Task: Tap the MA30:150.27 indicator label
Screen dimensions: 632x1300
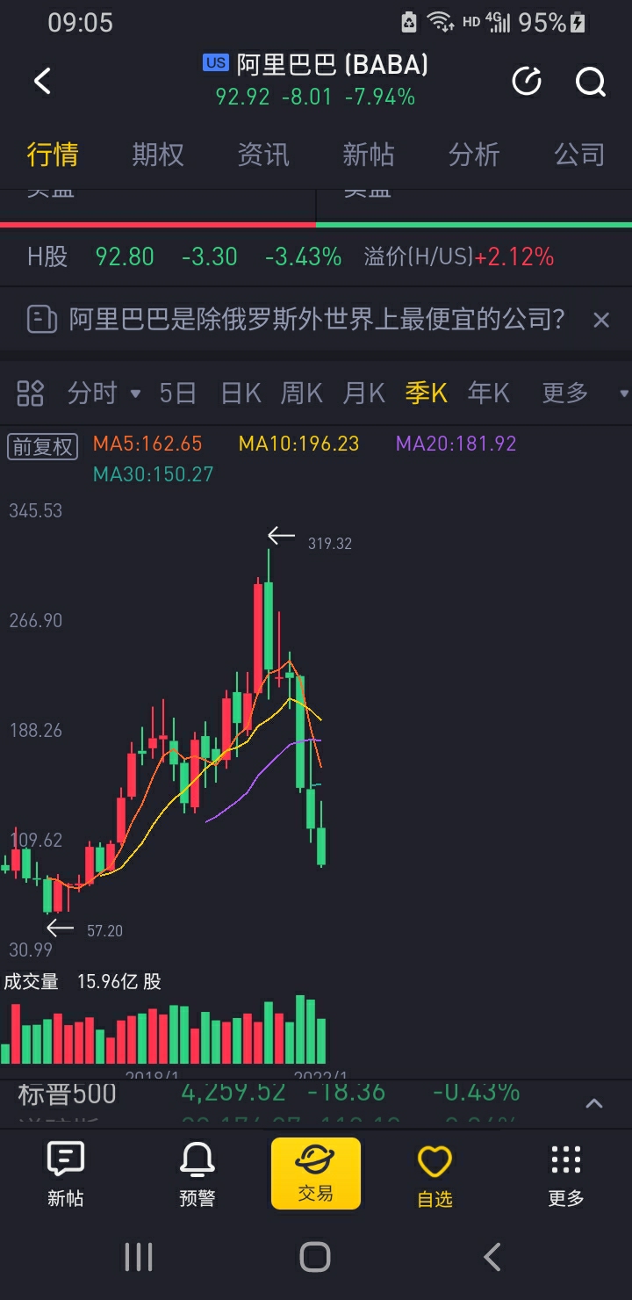Action: click(154, 474)
